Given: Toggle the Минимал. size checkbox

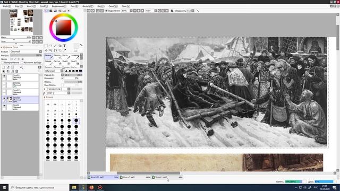Looking at the screenshot, I should point(63,78).
